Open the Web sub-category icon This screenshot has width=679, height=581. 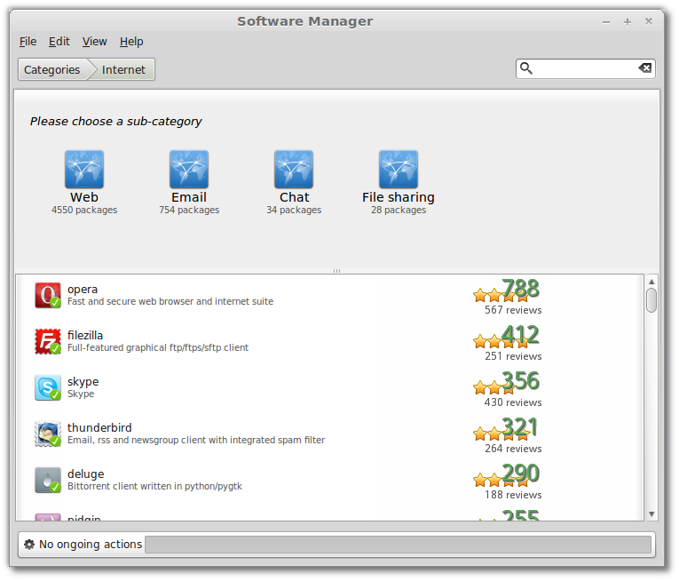click(84, 169)
